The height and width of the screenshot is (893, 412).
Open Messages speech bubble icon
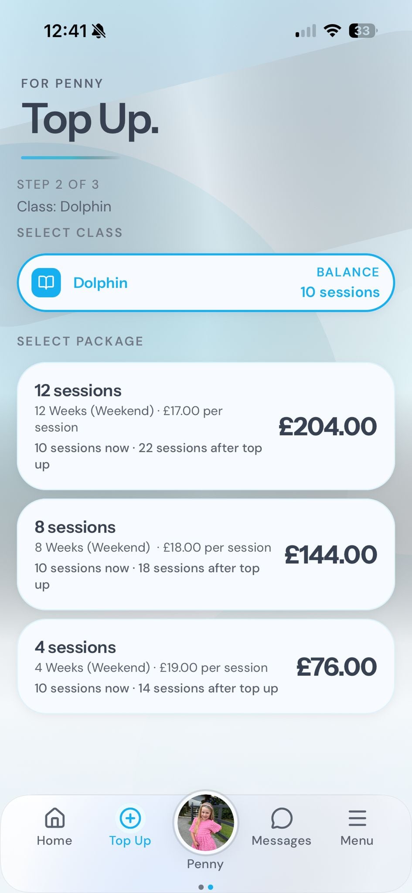tap(282, 818)
